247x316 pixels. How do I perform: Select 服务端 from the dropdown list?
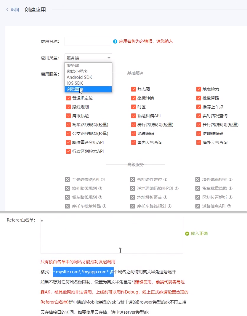coord(88,65)
